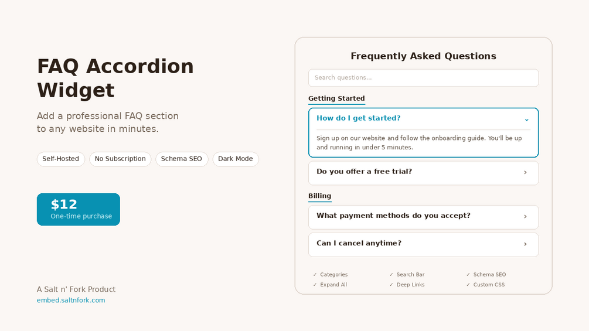
Task: Open the embed.saltnfork.com link
Action: (x=71, y=301)
